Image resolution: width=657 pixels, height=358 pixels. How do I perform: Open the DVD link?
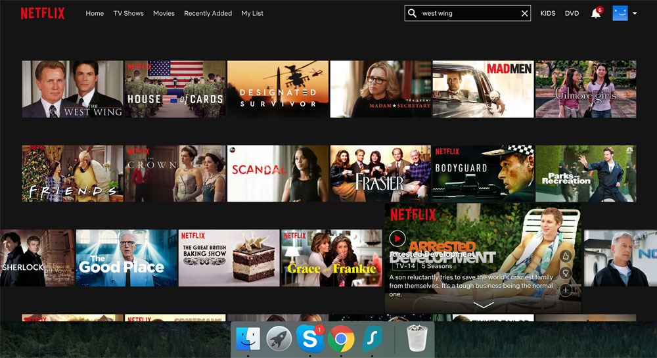pyautogui.click(x=572, y=13)
